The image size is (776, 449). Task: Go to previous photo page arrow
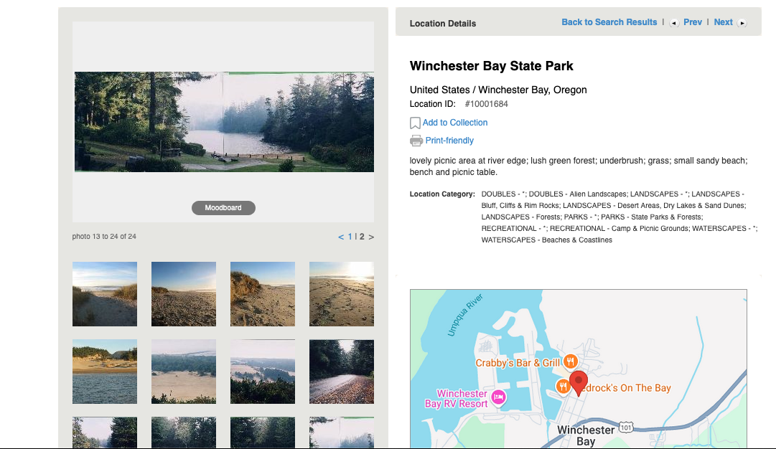pyautogui.click(x=341, y=237)
